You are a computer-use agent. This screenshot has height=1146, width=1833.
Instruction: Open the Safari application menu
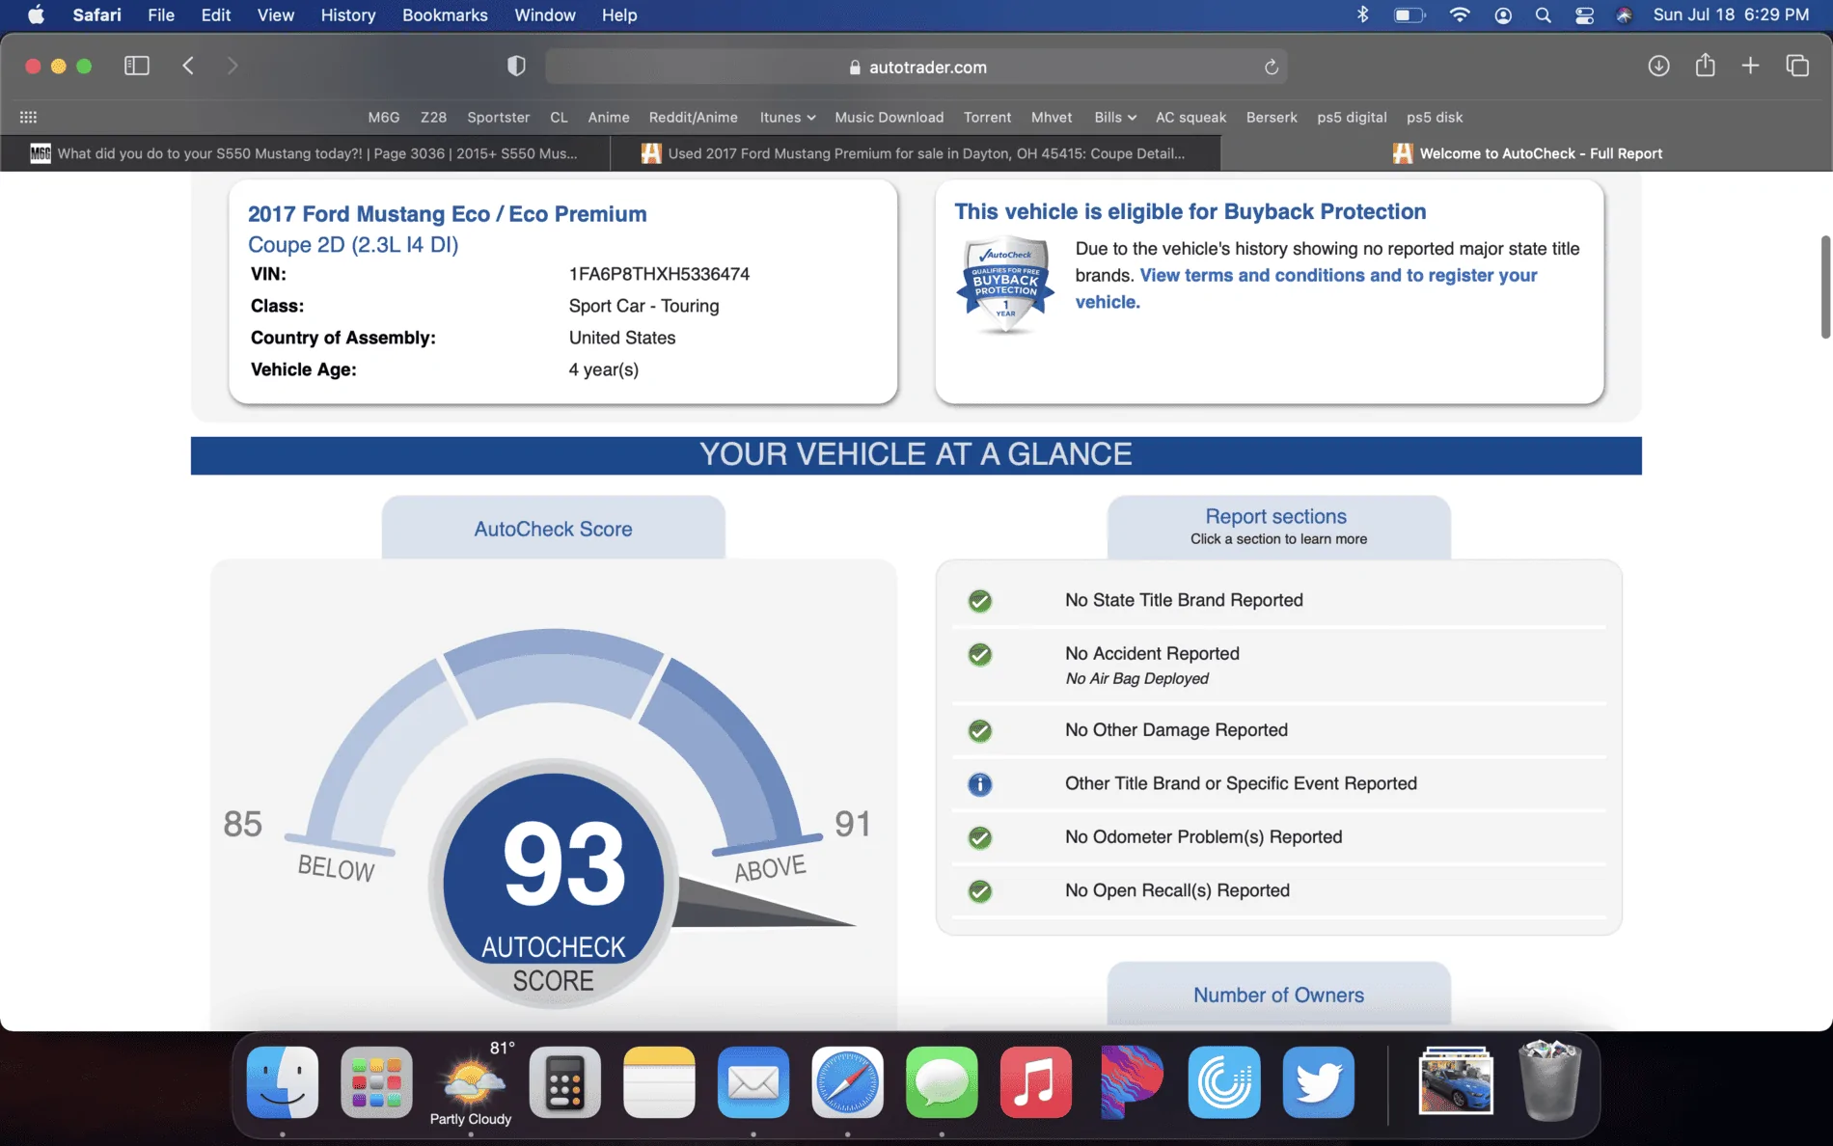[96, 14]
